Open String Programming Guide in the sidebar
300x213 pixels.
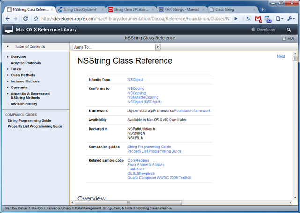pyautogui.click(x=30, y=120)
